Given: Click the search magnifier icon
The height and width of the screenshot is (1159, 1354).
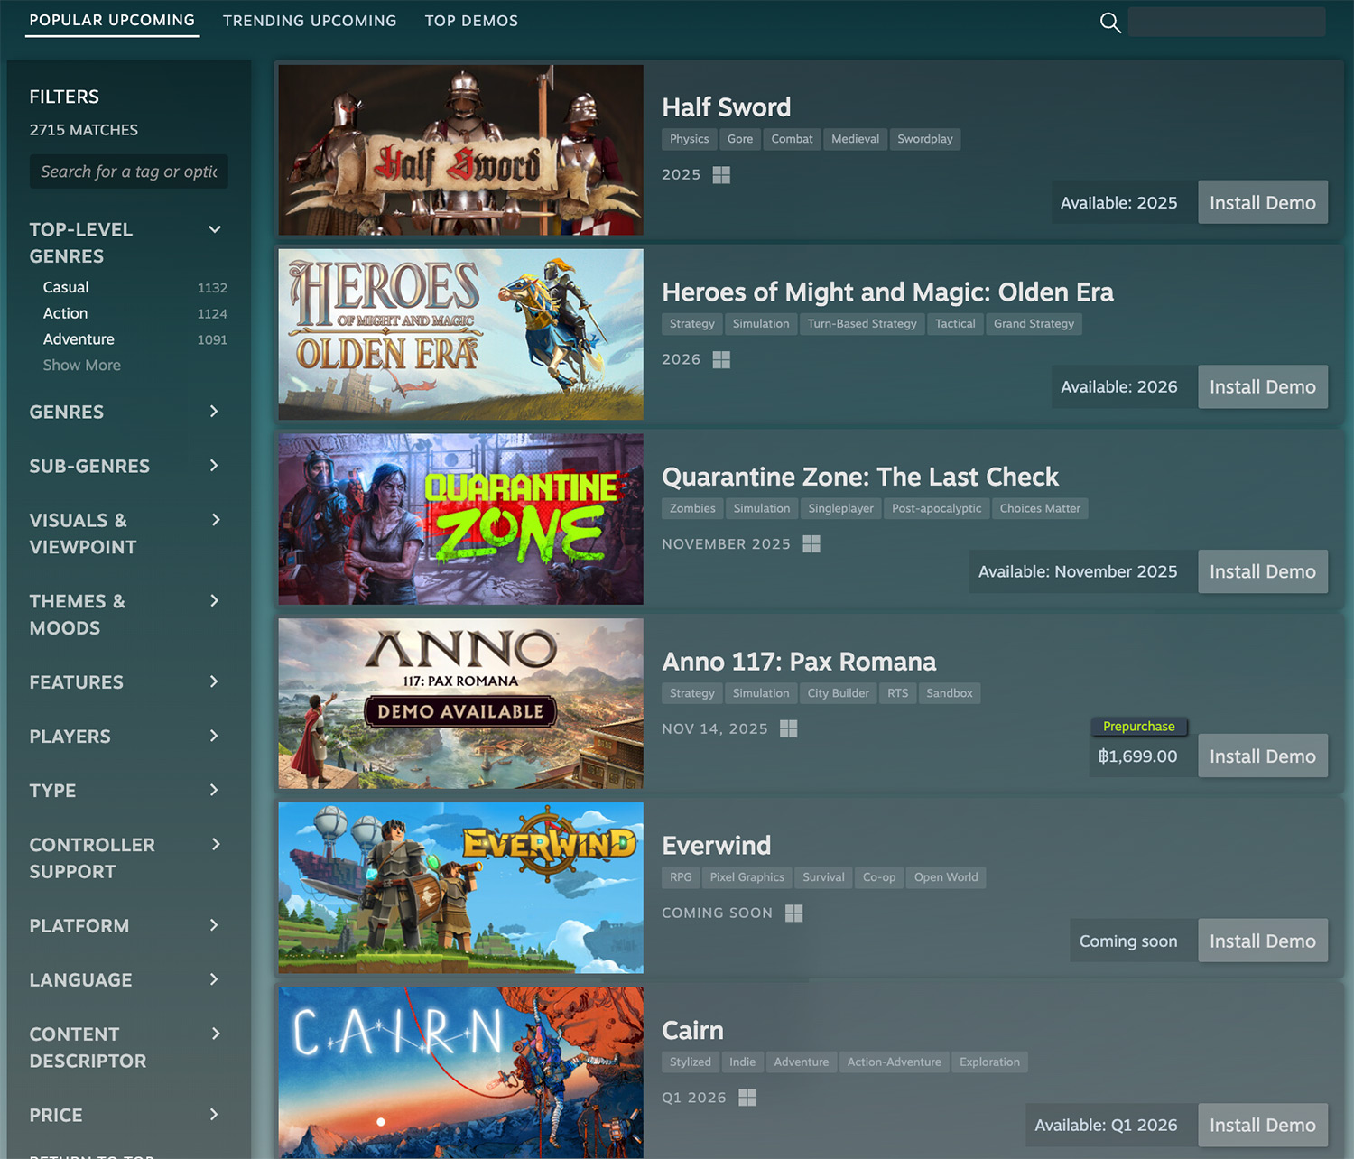Looking at the screenshot, I should tap(1110, 23).
